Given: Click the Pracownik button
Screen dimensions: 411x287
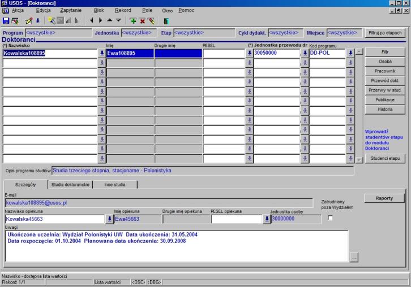Looking at the screenshot, I should (x=385, y=71).
